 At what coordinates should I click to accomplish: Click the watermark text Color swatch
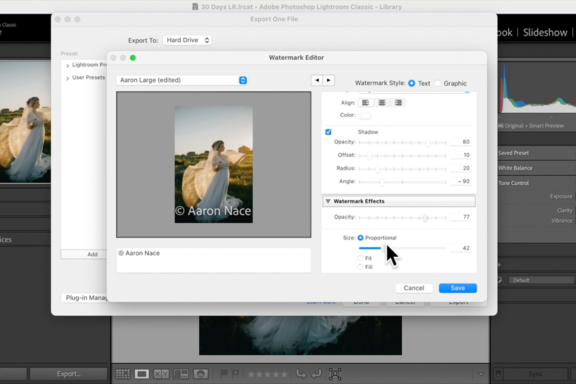[x=365, y=116]
